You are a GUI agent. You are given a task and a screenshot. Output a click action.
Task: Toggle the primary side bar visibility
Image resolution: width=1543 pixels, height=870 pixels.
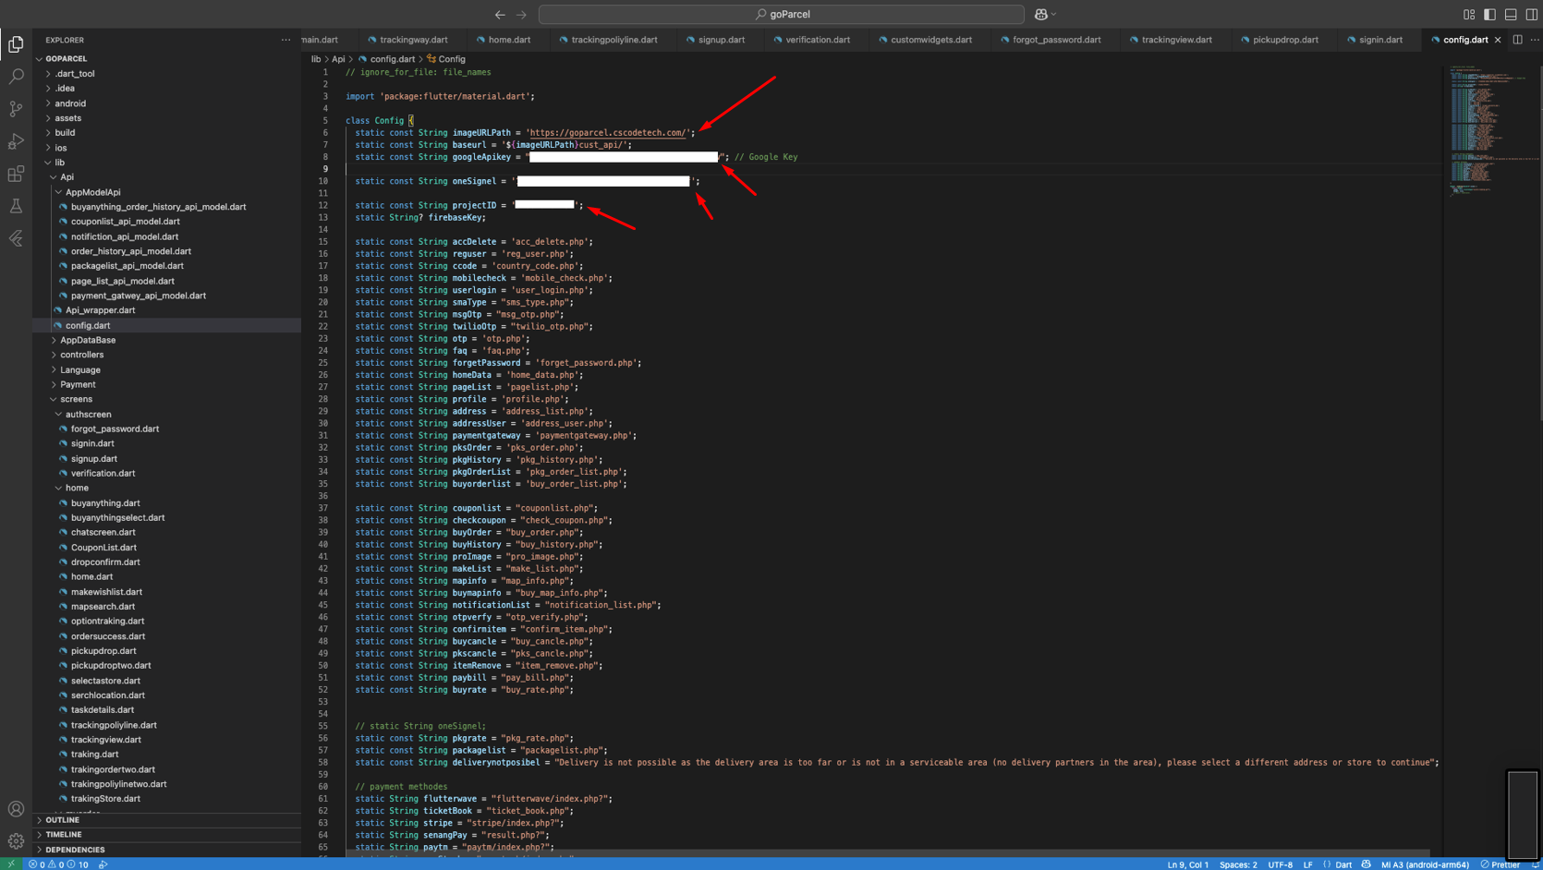coord(1489,15)
